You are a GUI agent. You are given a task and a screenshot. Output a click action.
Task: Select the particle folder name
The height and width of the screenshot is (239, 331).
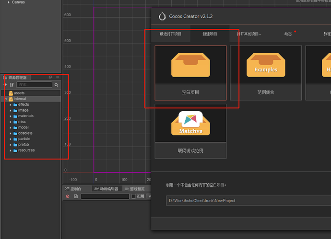tap(24, 139)
